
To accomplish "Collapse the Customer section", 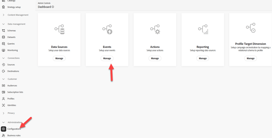I will [x=3, y=79].
